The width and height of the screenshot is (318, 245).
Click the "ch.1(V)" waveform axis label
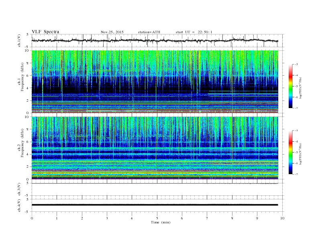point(19,40)
